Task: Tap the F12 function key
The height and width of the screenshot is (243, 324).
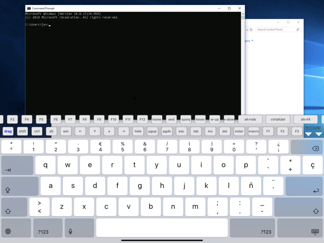Action: point(142,119)
